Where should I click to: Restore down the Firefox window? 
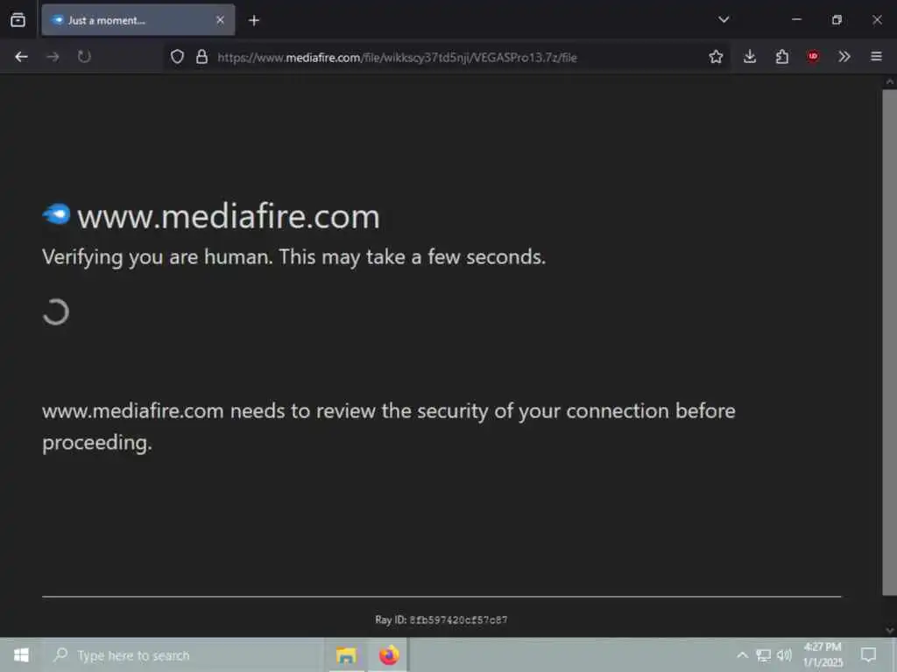(x=837, y=19)
